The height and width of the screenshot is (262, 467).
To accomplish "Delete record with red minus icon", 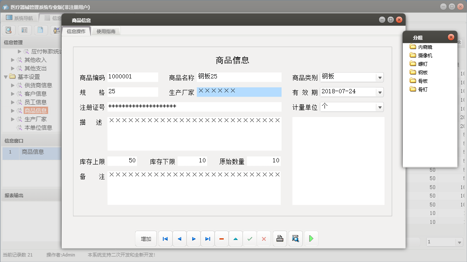I will point(222,239).
